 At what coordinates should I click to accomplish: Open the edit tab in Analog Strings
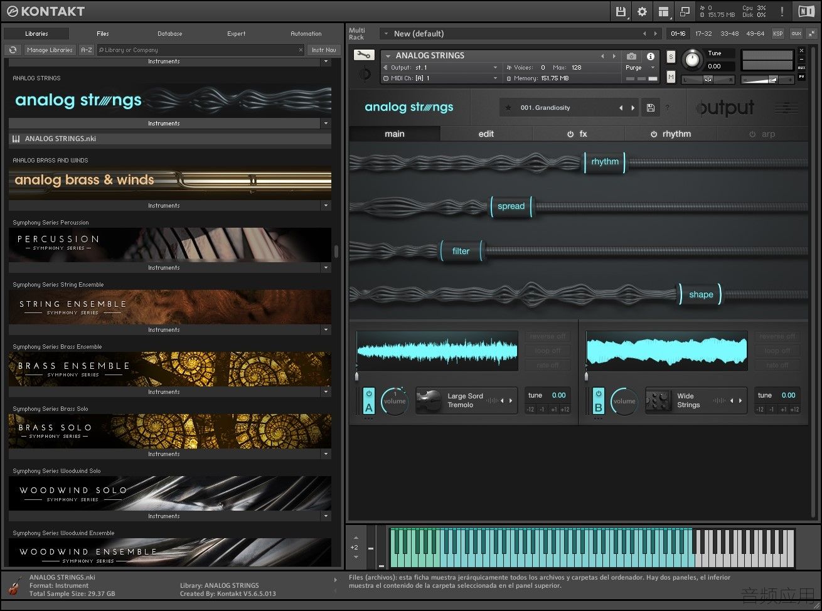point(486,134)
